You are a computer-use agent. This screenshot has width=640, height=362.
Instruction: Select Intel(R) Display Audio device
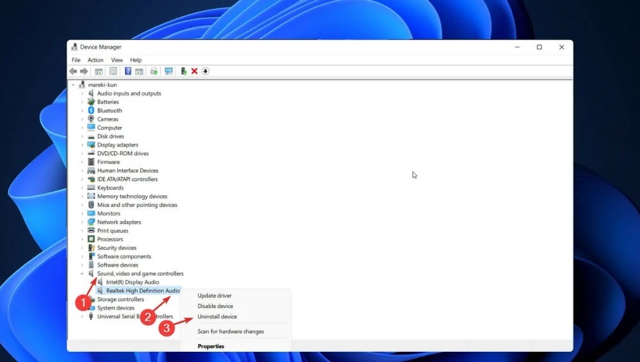coord(132,283)
